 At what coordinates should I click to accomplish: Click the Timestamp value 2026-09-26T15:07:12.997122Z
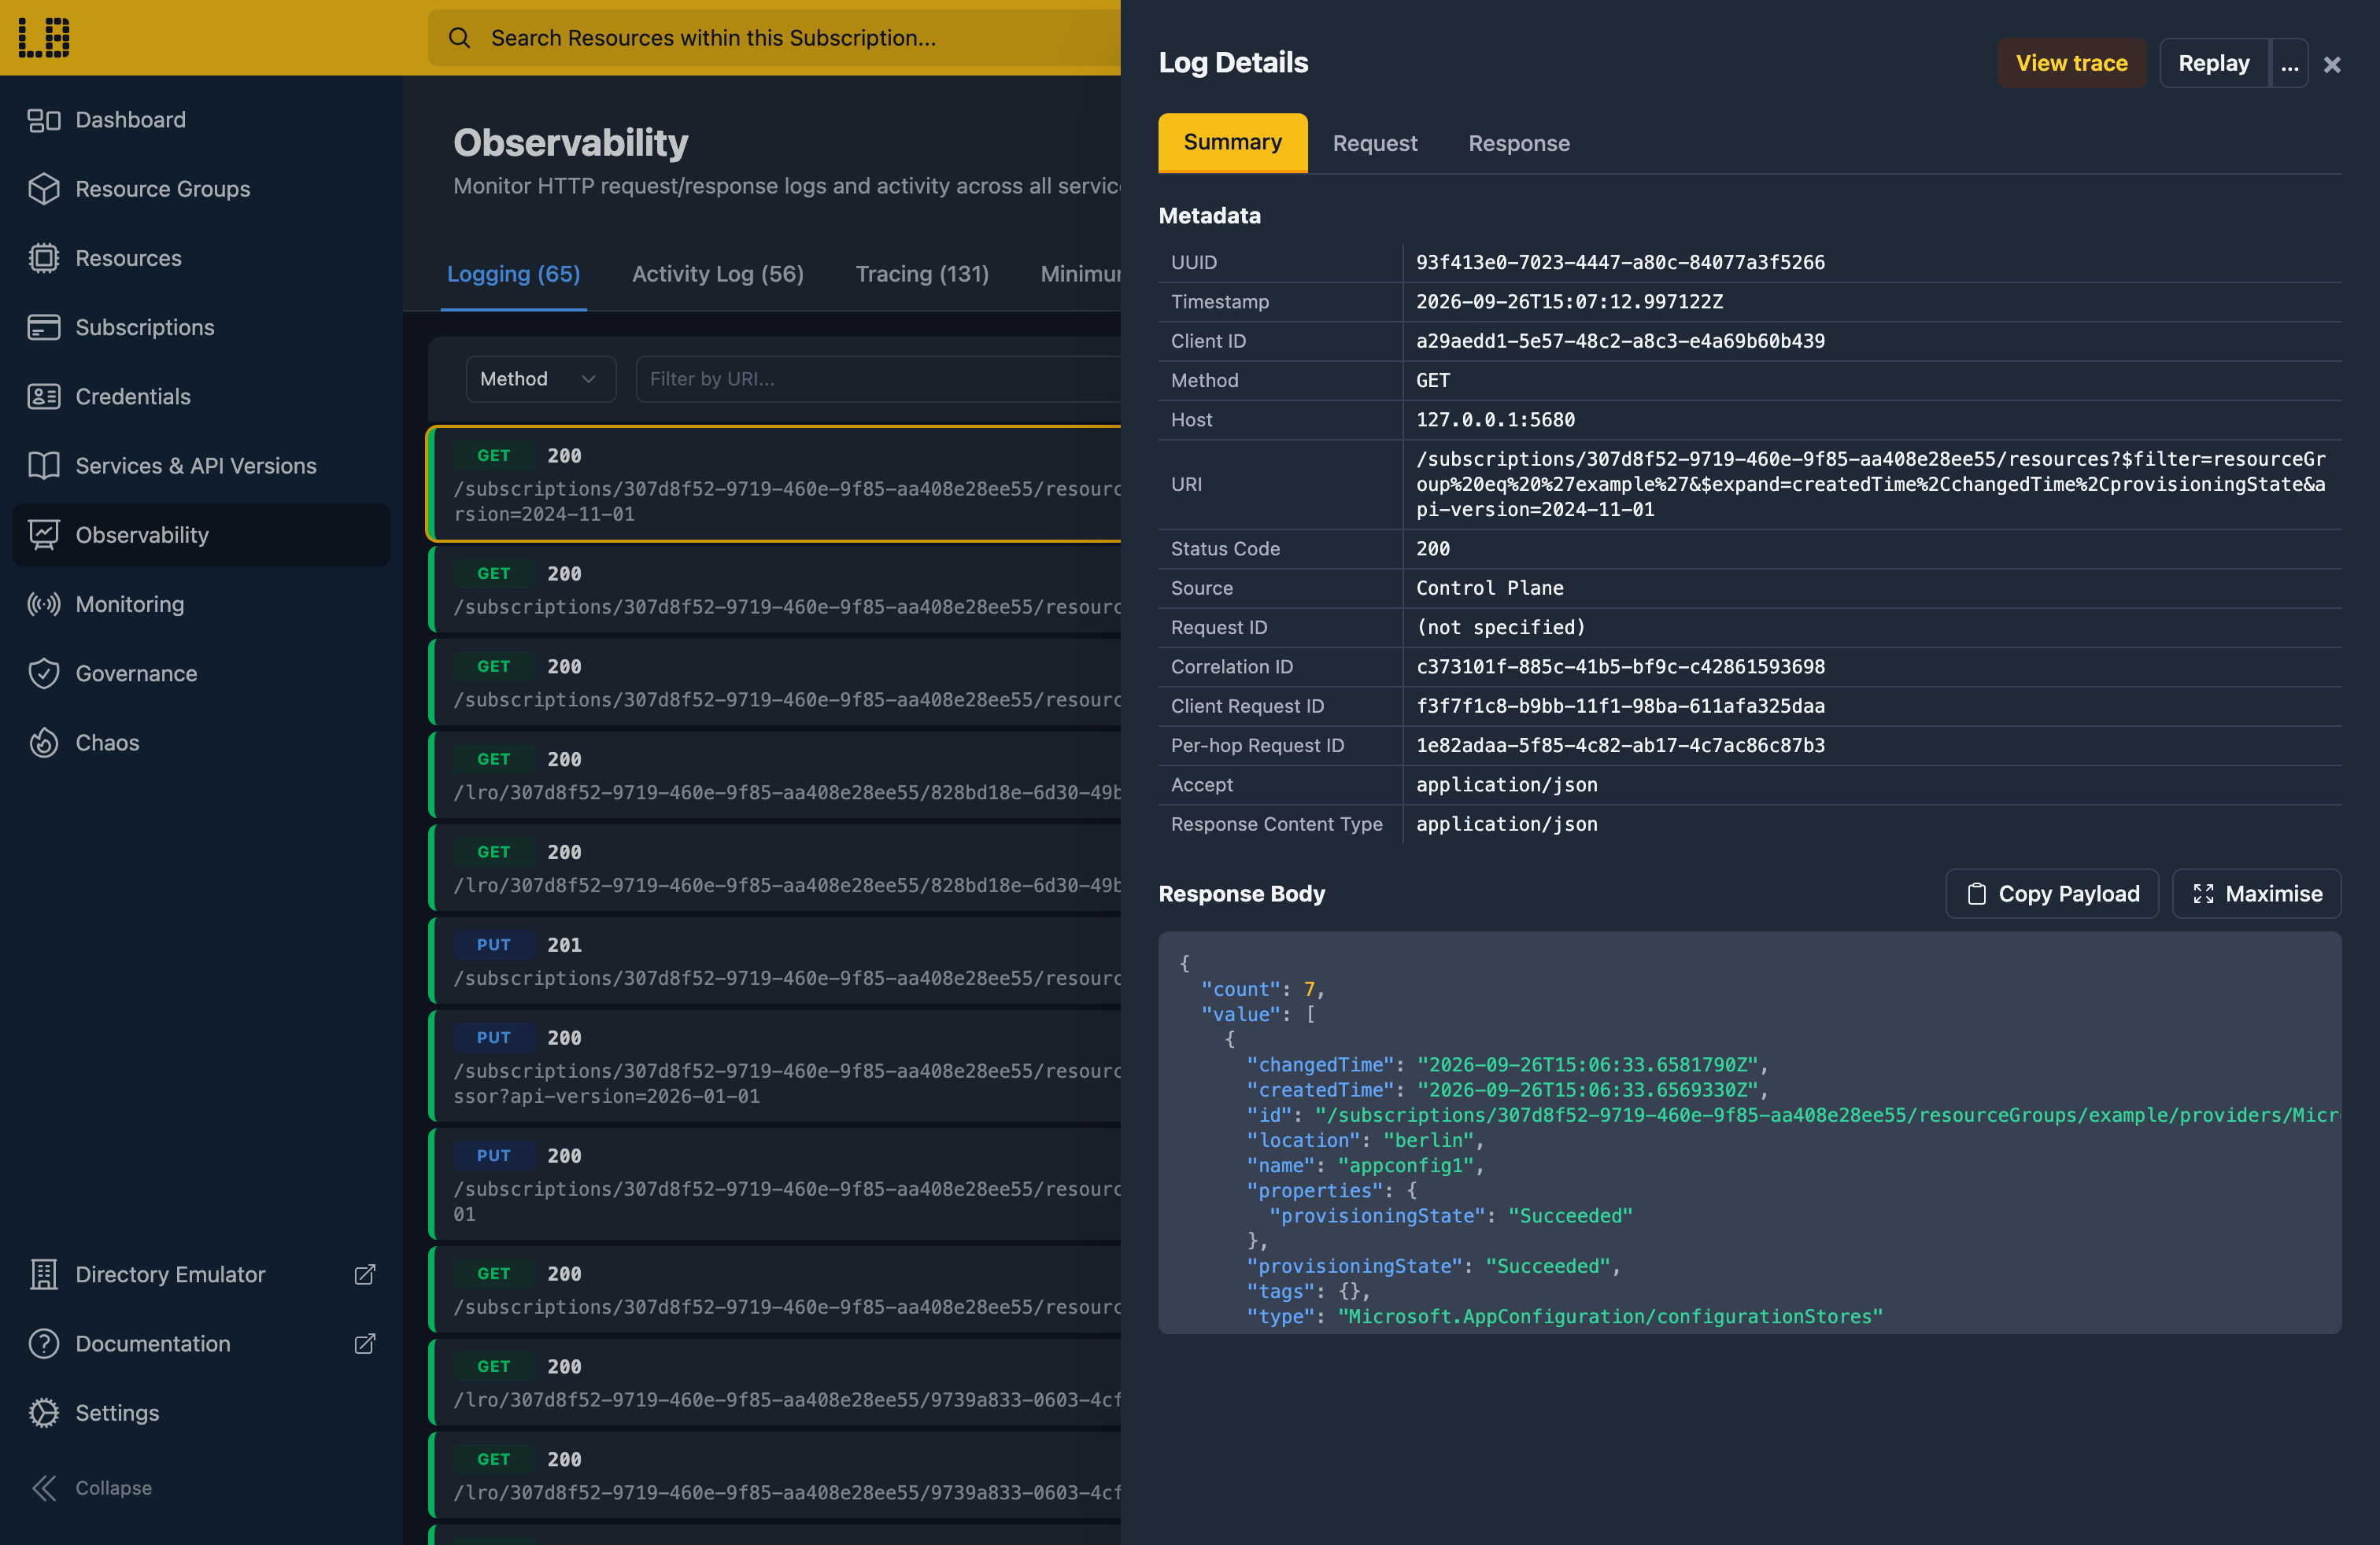[x=1569, y=302]
